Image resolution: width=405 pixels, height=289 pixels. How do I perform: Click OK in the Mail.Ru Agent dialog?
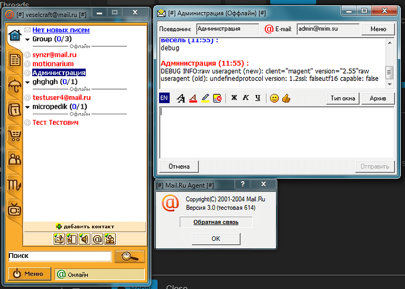[x=216, y=239]
